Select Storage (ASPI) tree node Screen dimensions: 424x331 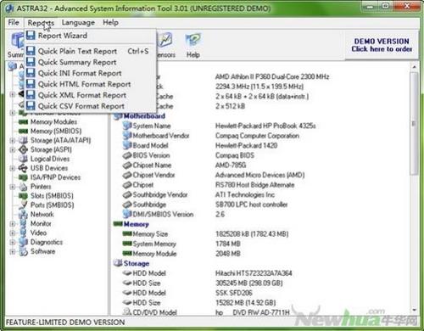[51, 149]
